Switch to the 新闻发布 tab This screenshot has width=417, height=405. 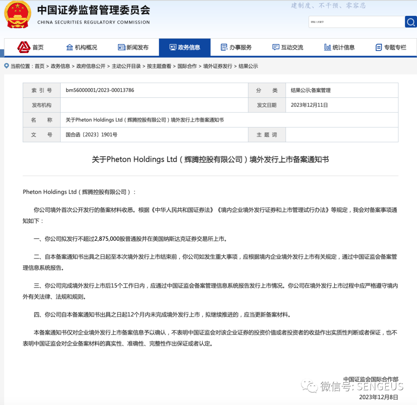click(133, 48)
